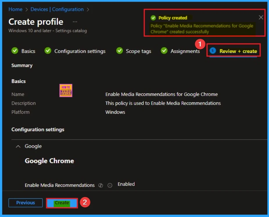Dismiss the Policy created notification
This screenshot has width=269, height=217.
261,17
